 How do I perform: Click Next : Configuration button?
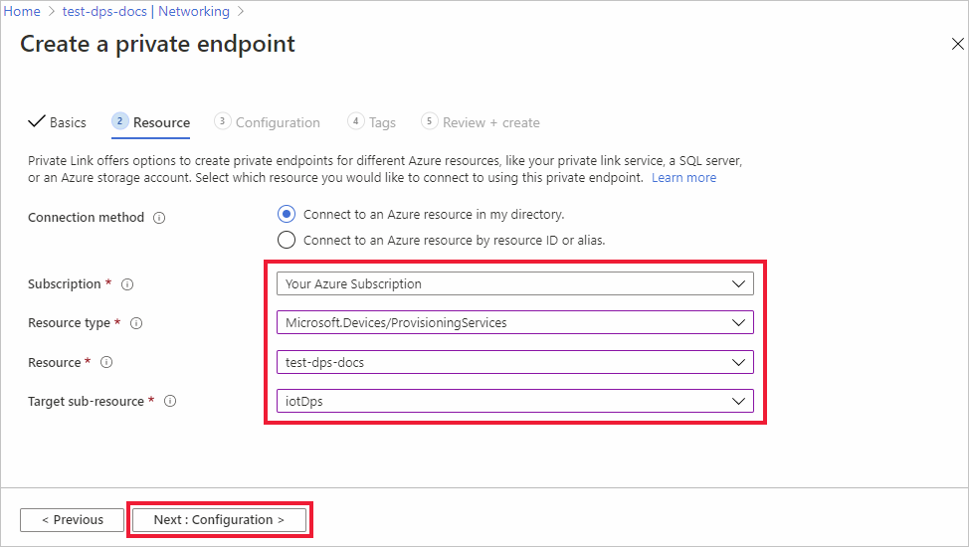click(219, 520)
